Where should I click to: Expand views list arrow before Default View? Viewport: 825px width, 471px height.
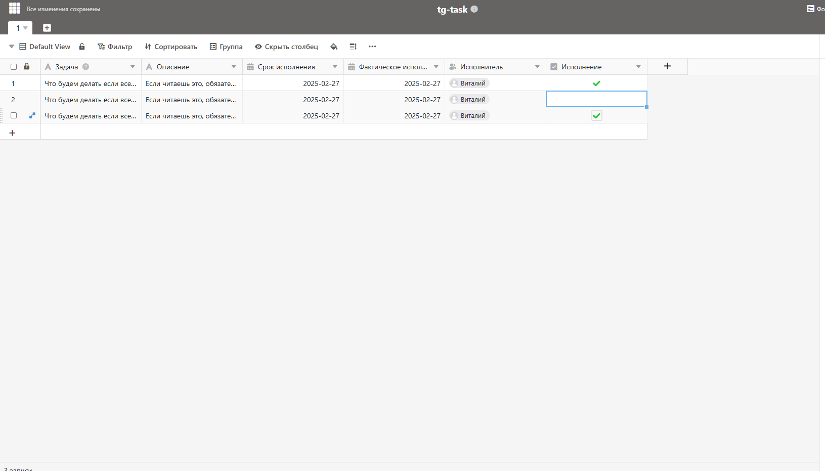click(x=12, y=47)
